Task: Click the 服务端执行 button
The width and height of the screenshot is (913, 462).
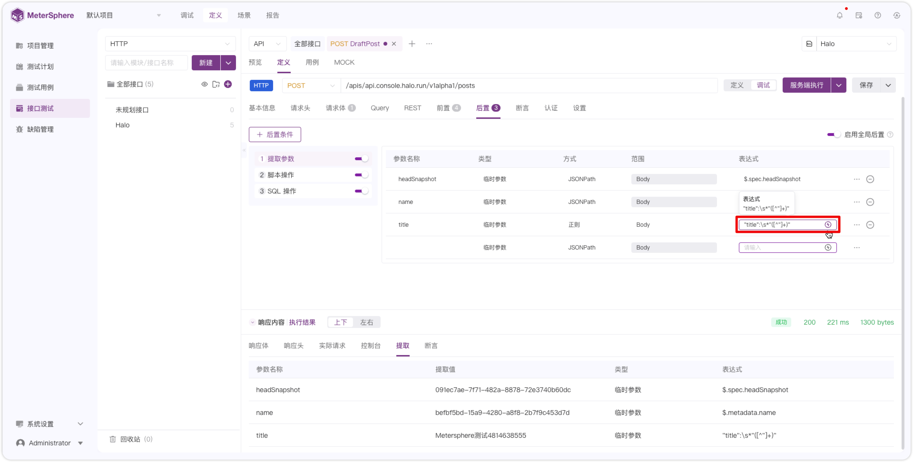Action: pyautogui.click(x=807, y=85)
